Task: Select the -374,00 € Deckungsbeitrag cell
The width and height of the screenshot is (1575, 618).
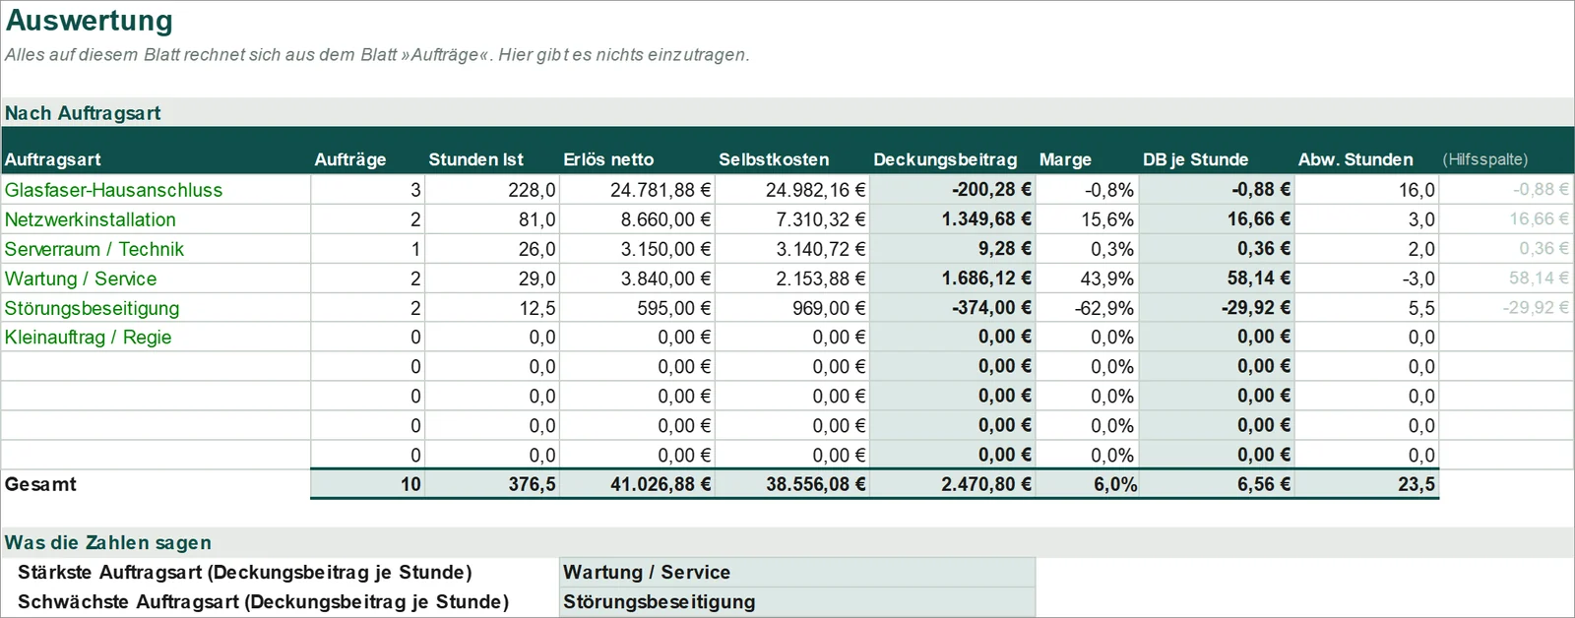Action: click(x=953, y=308)
